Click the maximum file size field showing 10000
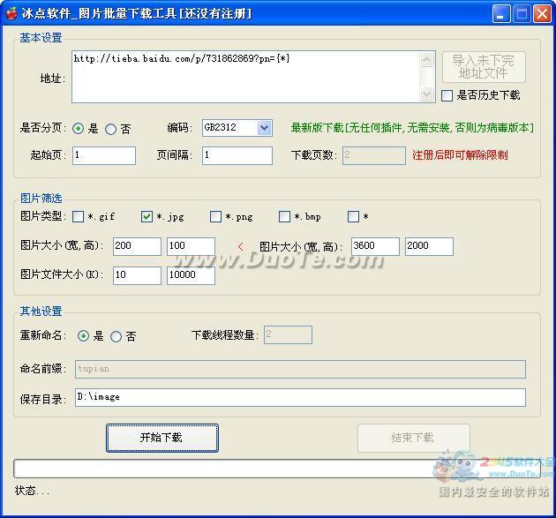Screen dimensions: 556x518 pos(191,275)
